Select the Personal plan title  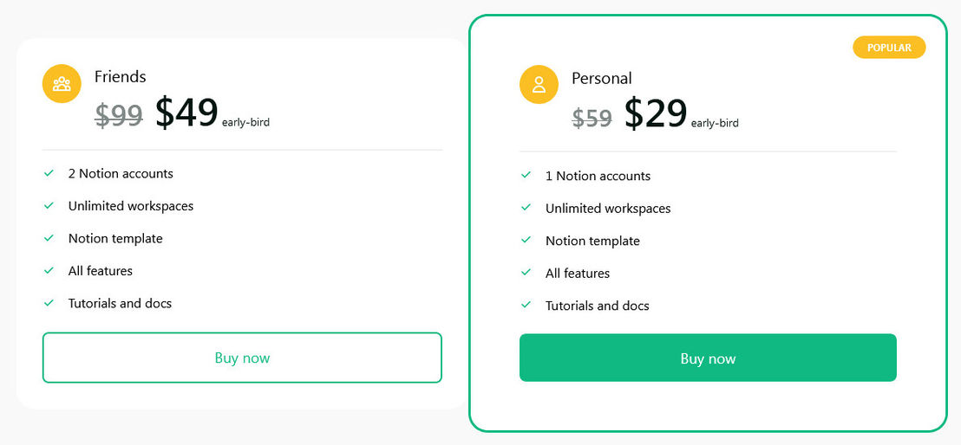coord(602,78)
